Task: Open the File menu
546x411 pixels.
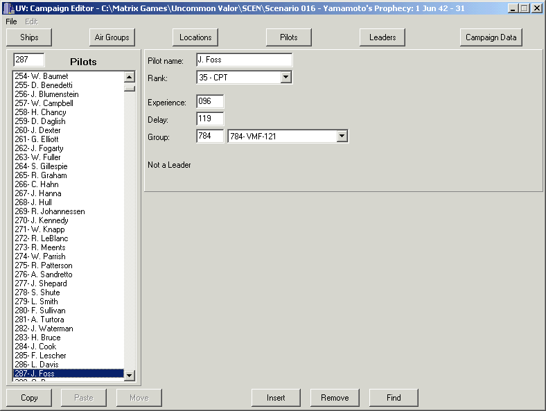Action: point(11,21)
